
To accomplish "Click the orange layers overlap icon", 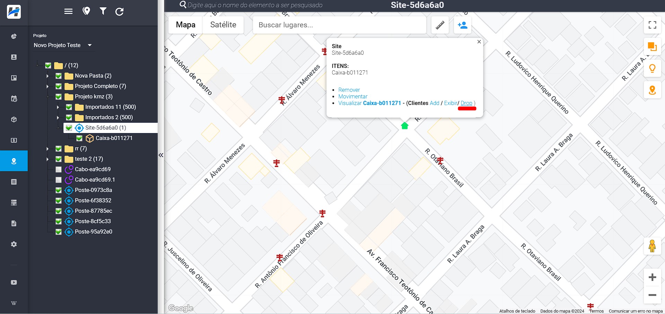I will pos(653,47).
